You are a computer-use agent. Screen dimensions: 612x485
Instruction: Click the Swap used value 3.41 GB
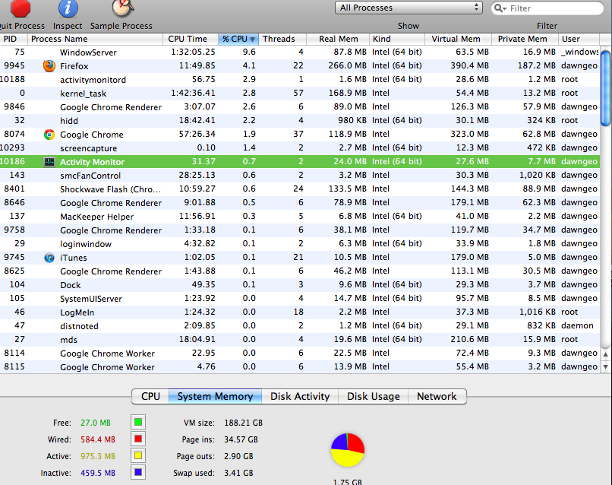pos(238,473)
